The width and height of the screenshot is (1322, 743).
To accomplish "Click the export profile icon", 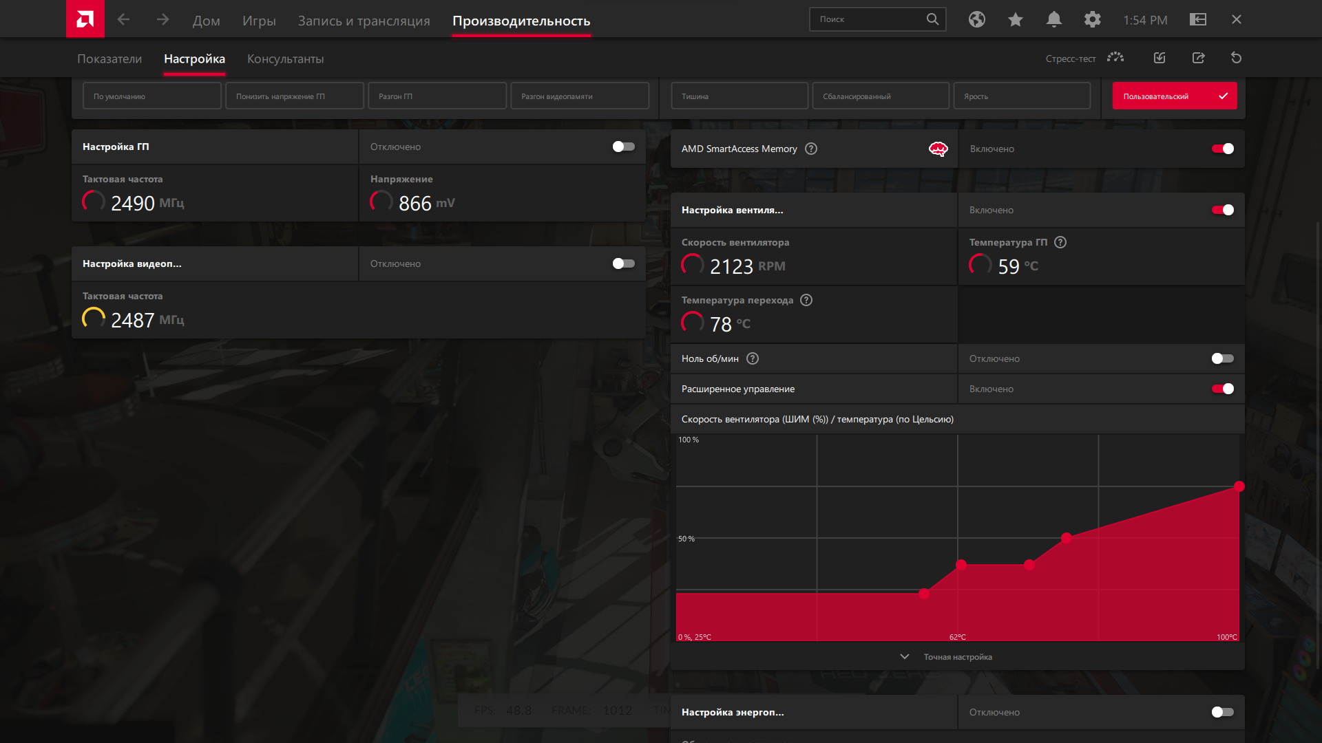I will 1198,58.
